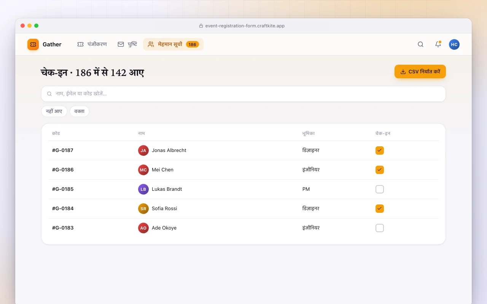Uncheck check-in for Jonas Albrecht
Screen dimensions: 487x304
(x=380, y=150)
